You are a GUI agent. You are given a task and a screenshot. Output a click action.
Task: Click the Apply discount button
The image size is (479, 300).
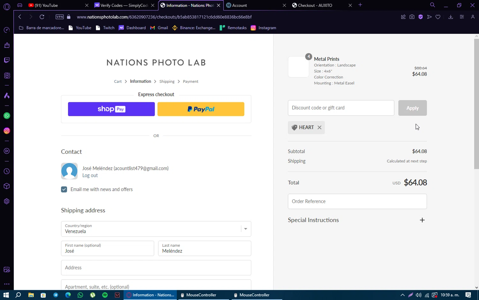coord(413,108)
